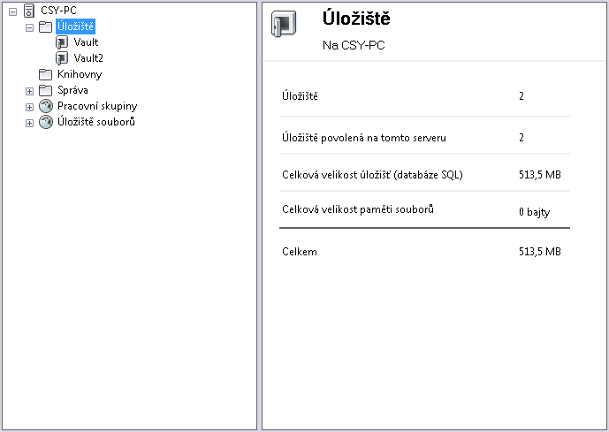Viewport: 609px width, 432px height.
Task: Select the Vault2 tree item
Action: [88, 58]
